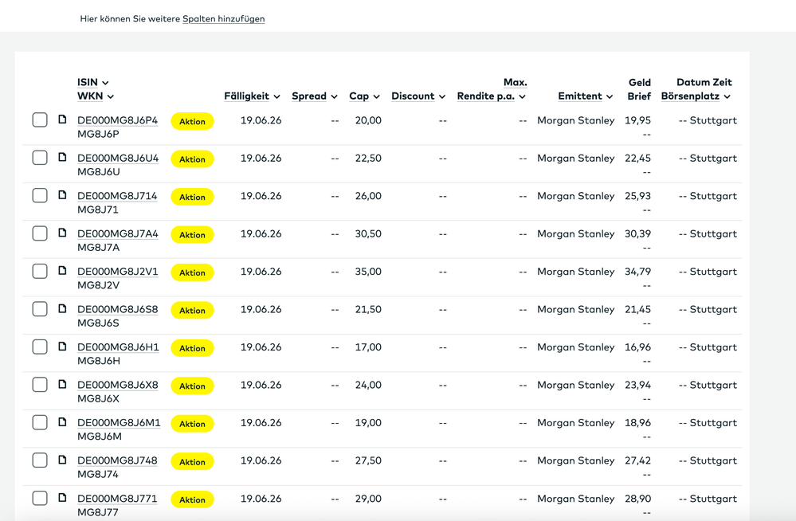Select Geld value 27,42
The height and width of the screenshot is (521, 796).
pyautogui.click(x=637, y=460)
